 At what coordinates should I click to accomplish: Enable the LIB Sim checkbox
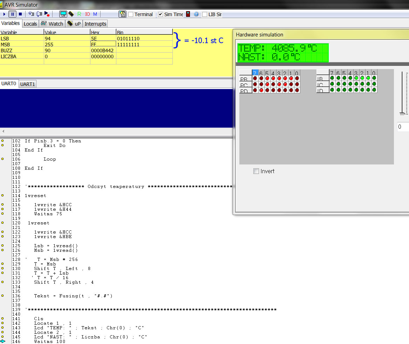(205, 14)
